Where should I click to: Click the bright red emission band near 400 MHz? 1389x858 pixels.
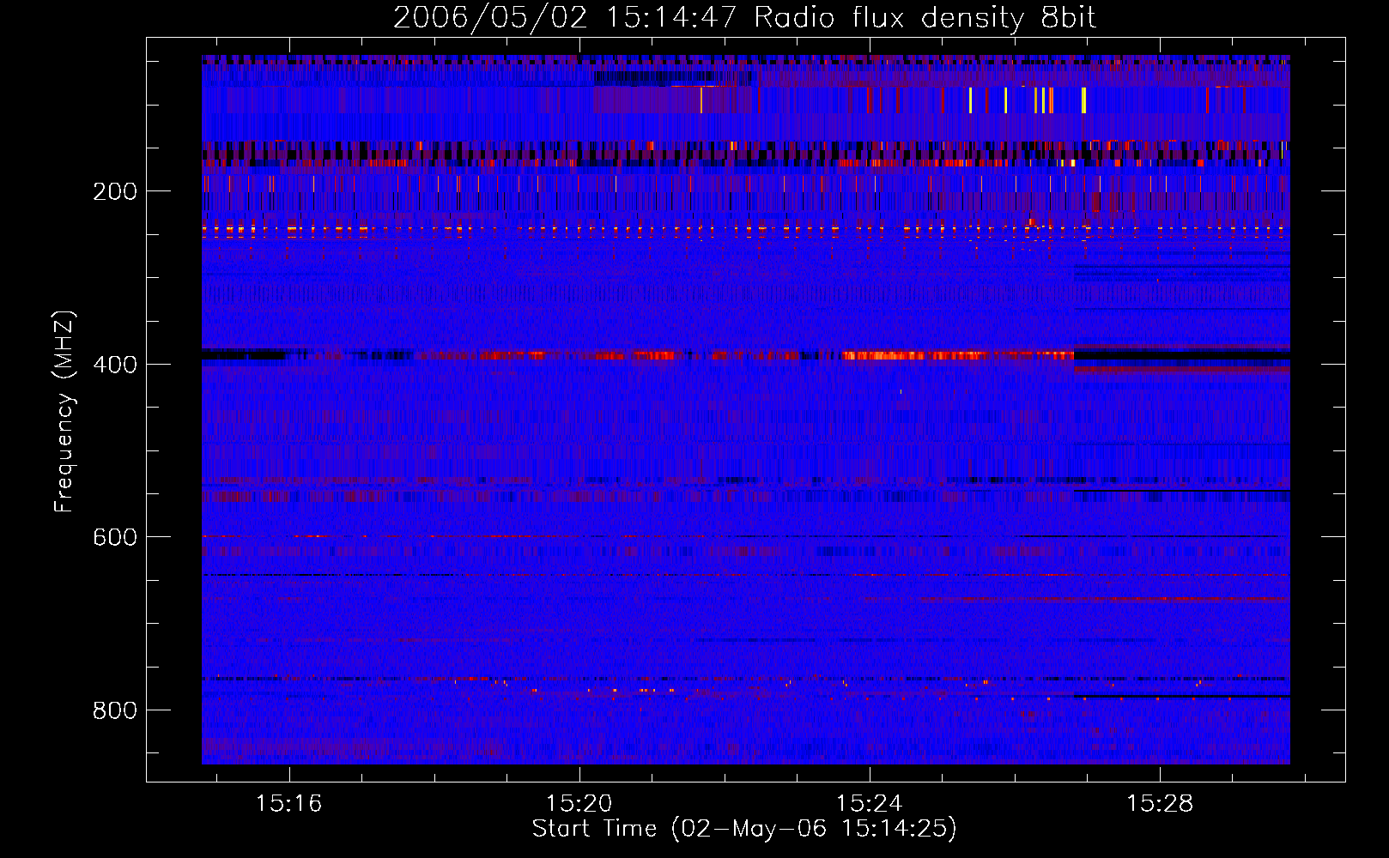click(957, 355)
